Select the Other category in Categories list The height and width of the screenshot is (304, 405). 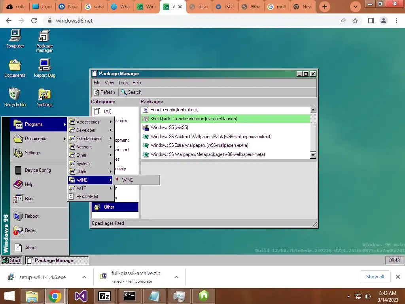coord(115,207)
